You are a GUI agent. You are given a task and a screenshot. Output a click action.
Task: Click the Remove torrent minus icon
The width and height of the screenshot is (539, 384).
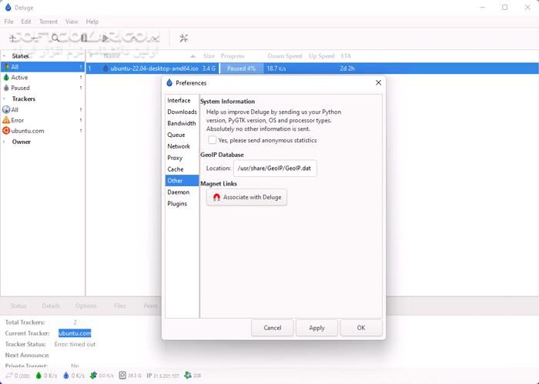[34, 38]
